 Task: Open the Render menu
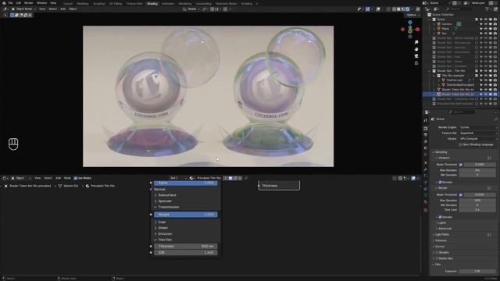point(29,3)
